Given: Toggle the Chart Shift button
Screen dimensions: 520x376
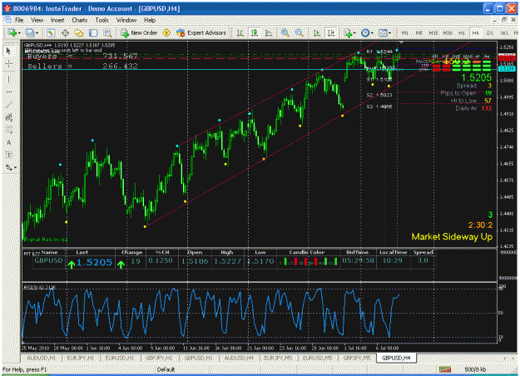Looking at the screenshot, I should [331, 32].
